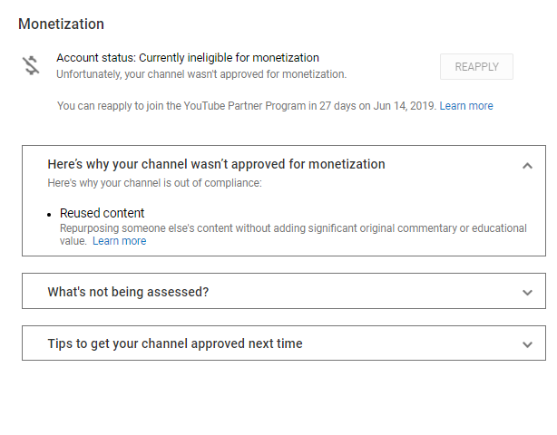Click the Repurposing someone else's content description

pyautogui.click(x=293, y=235)
